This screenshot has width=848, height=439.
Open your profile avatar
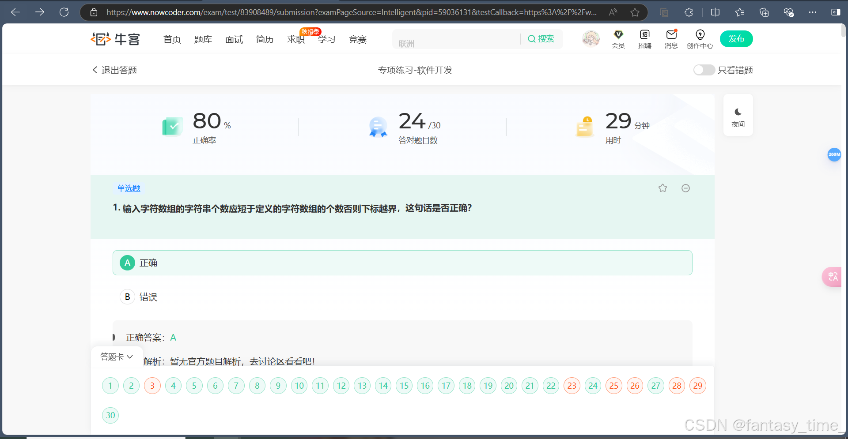[591, 39]
